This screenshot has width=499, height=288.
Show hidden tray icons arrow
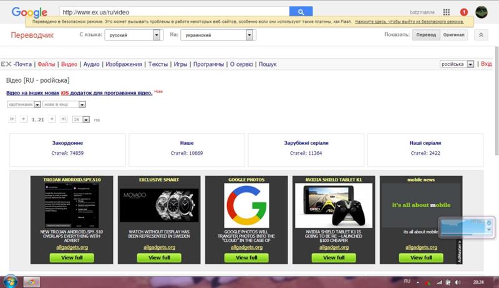click(x=417, y=282)
